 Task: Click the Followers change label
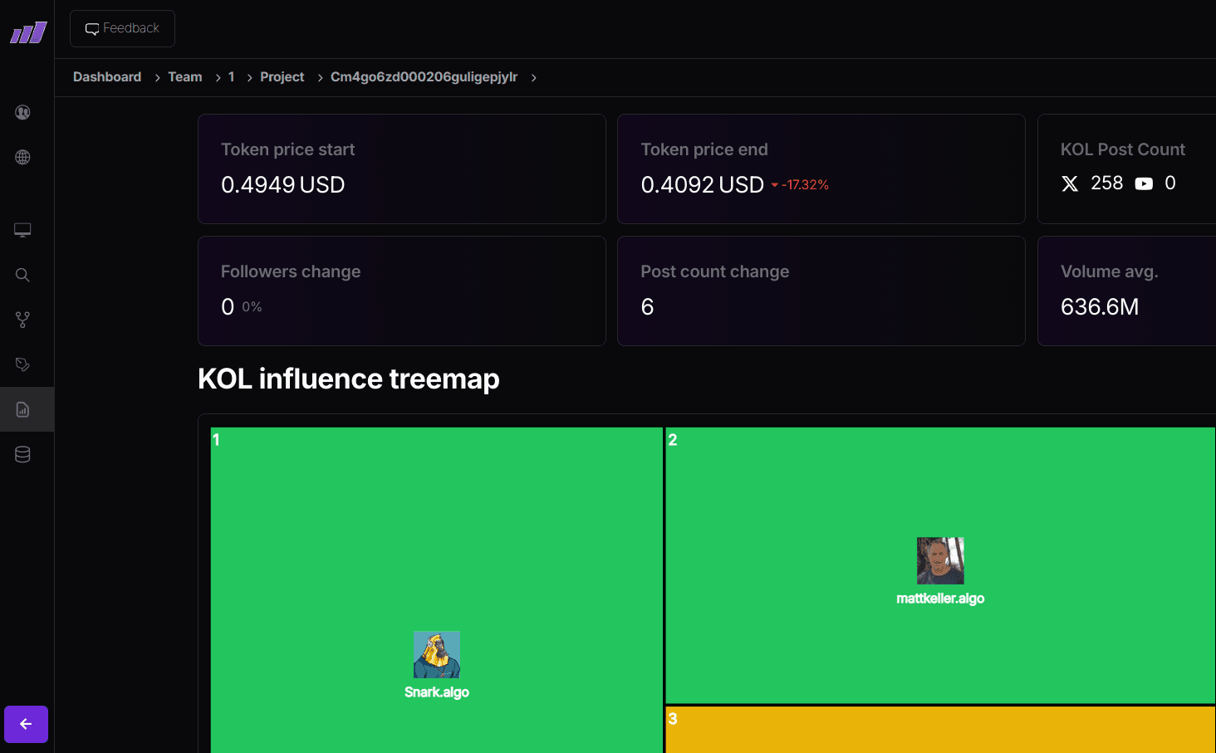[291, 271]
